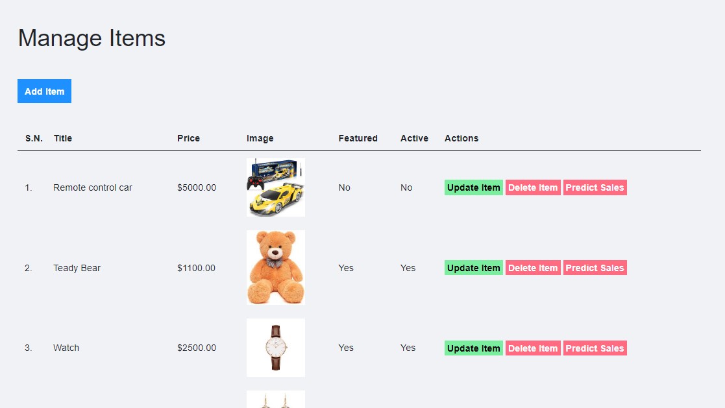
Task: Select the Manage Items page heading
Action: 91,38
